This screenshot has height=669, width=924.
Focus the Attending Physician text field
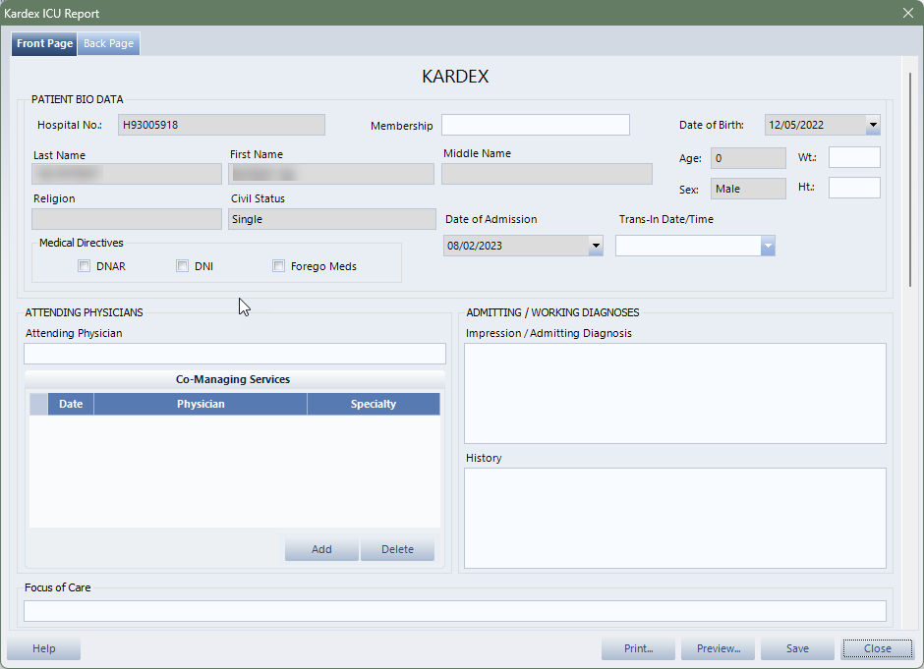click(x=234, y=354)
